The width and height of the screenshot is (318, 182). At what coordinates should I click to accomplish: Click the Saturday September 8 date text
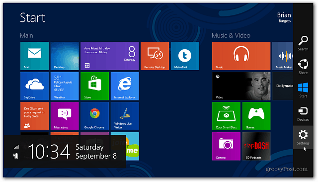tap(96, 152)
